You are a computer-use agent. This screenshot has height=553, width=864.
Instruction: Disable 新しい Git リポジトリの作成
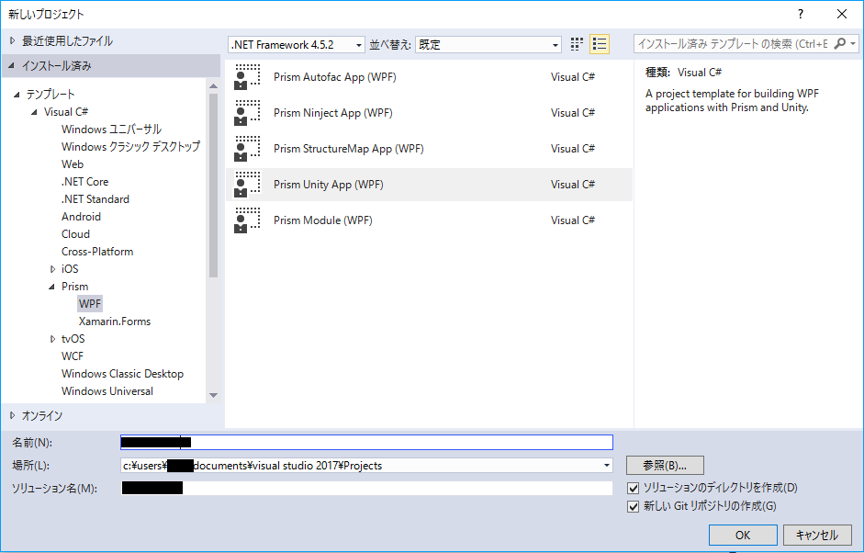(x=633, y=505)
